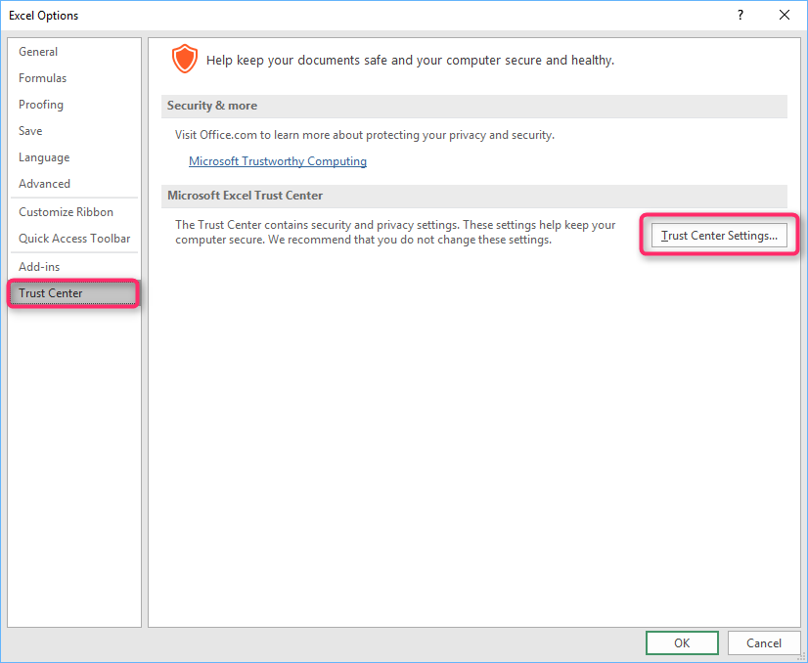Click the Microsoft Excel Trust Center header
The width and height of the screenshot is (808, 663).
tap(474, 196)
